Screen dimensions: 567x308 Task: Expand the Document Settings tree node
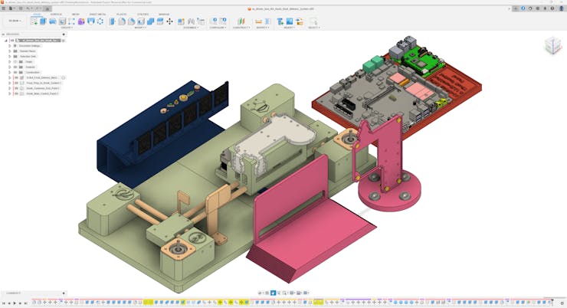point(9,45)
